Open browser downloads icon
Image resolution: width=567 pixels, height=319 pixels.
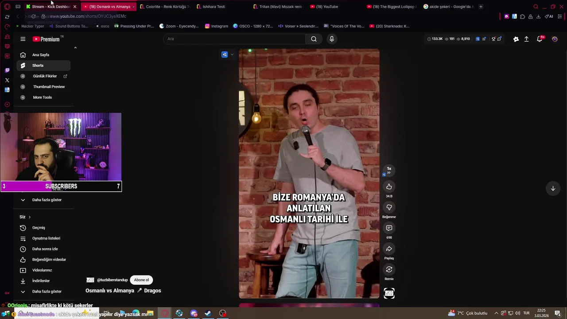click(538, 16)
